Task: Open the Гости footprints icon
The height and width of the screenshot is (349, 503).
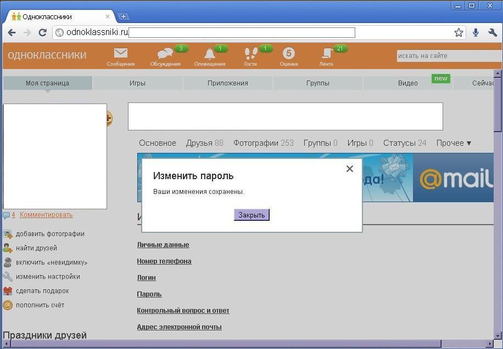Action: tap(250, 54)
